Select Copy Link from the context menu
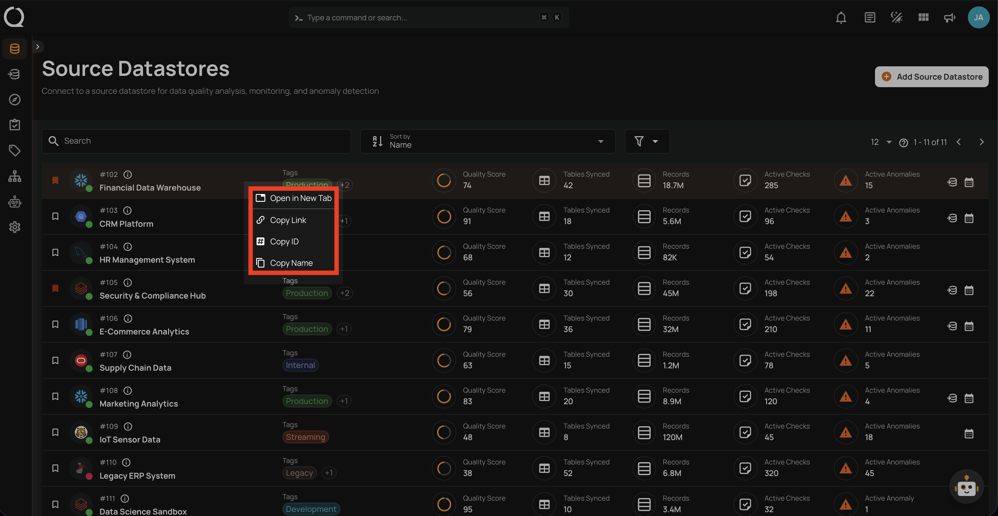The width and height of the screenshot is (998, 516). tap(288, 220)
